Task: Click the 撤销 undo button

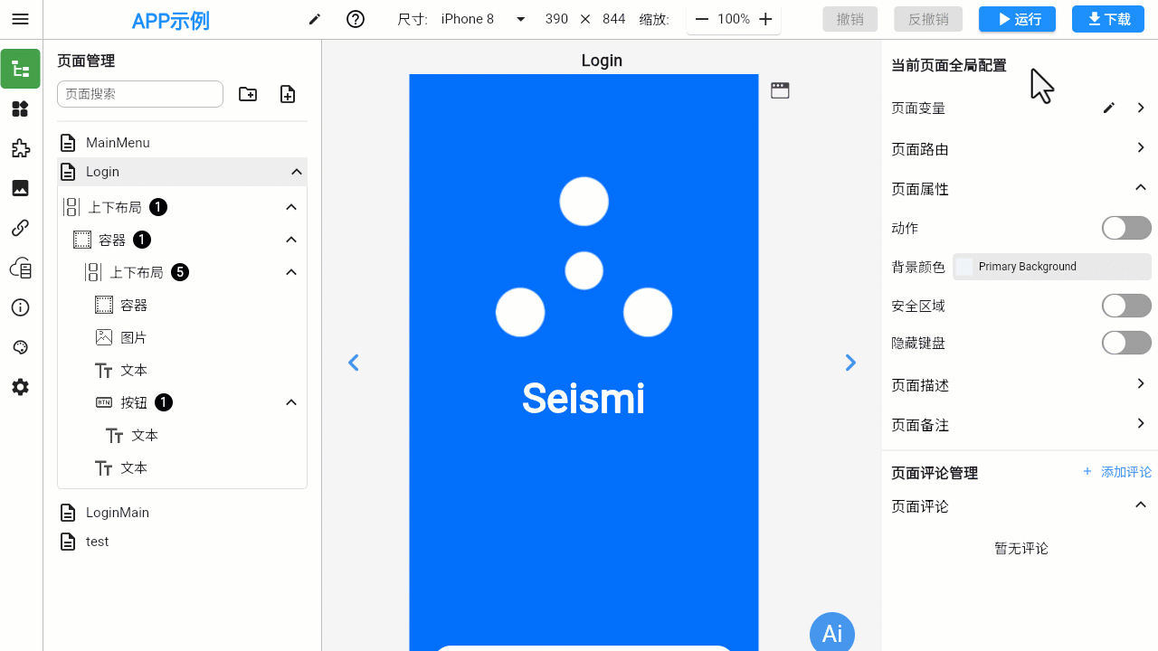Action: 850,19
